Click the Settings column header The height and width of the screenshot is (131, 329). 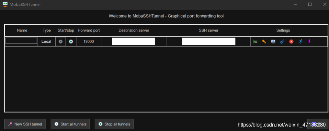tap(283, 30)
